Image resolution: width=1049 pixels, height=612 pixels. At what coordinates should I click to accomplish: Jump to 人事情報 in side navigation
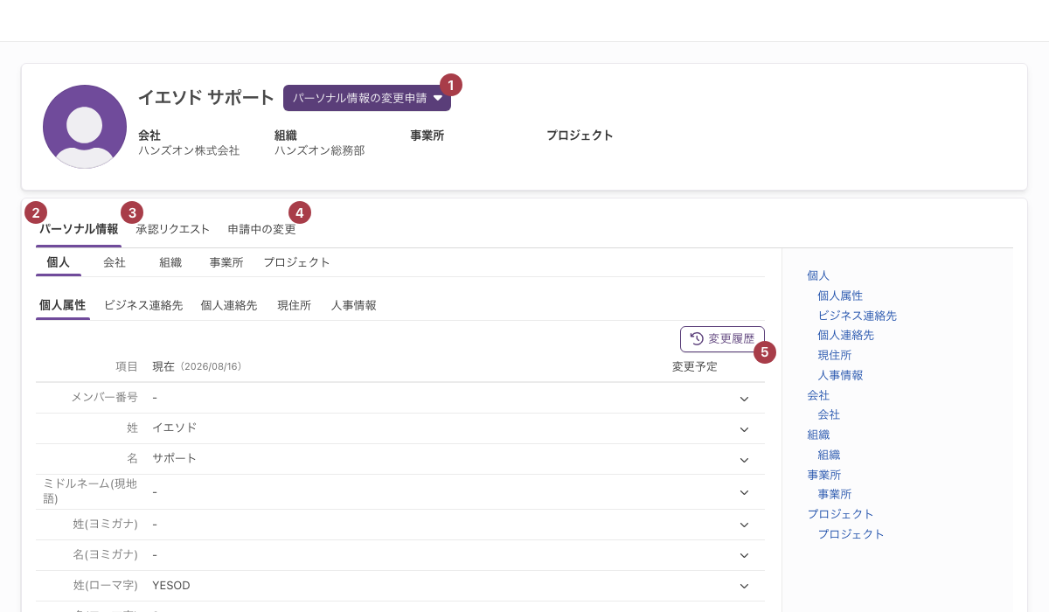840,375
